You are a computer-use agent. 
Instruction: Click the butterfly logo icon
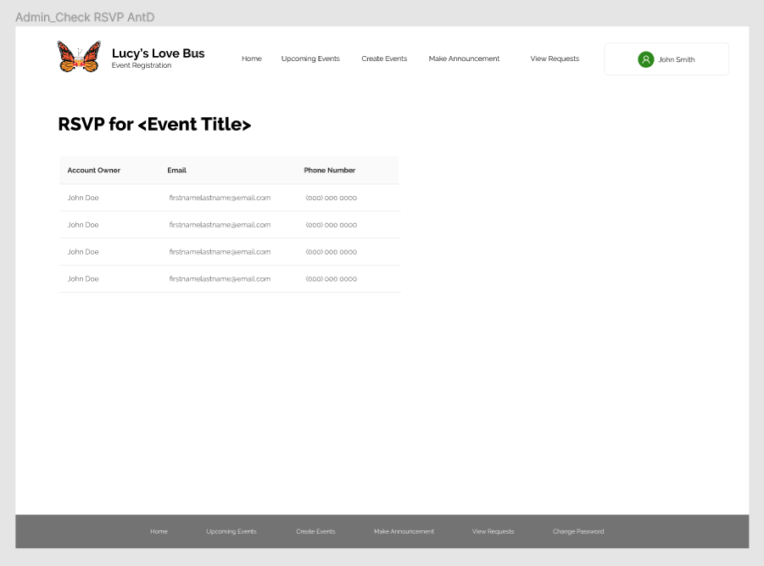[x=79, y=57]
